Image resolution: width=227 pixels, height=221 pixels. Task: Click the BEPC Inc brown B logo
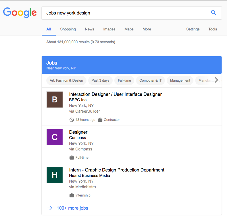pyautogui.click(x=55, y=100)
